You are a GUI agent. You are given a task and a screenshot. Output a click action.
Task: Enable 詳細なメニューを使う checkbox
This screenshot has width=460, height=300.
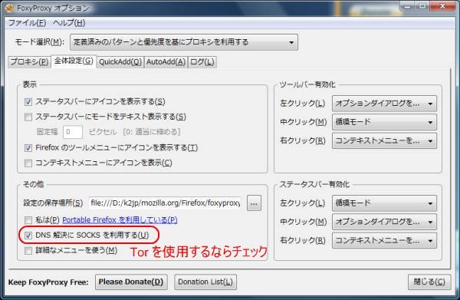tap(28, 250)
